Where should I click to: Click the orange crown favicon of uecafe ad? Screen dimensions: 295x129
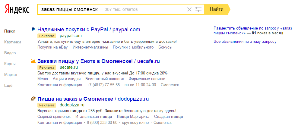[33, 61]
